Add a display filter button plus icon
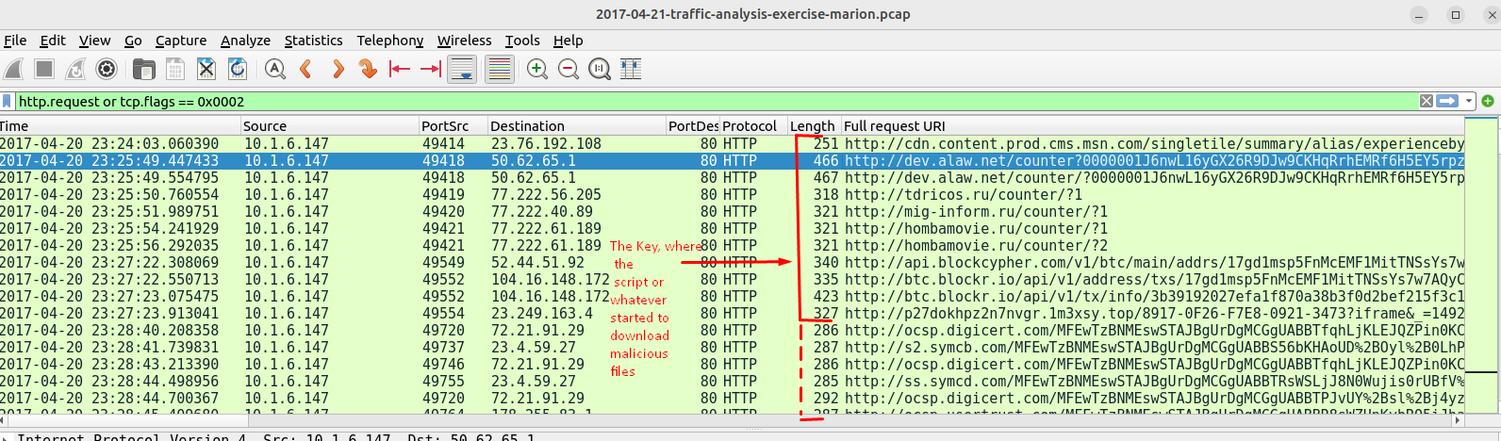This screenshot has width=1501, height=441. [x=1488, y=101]
